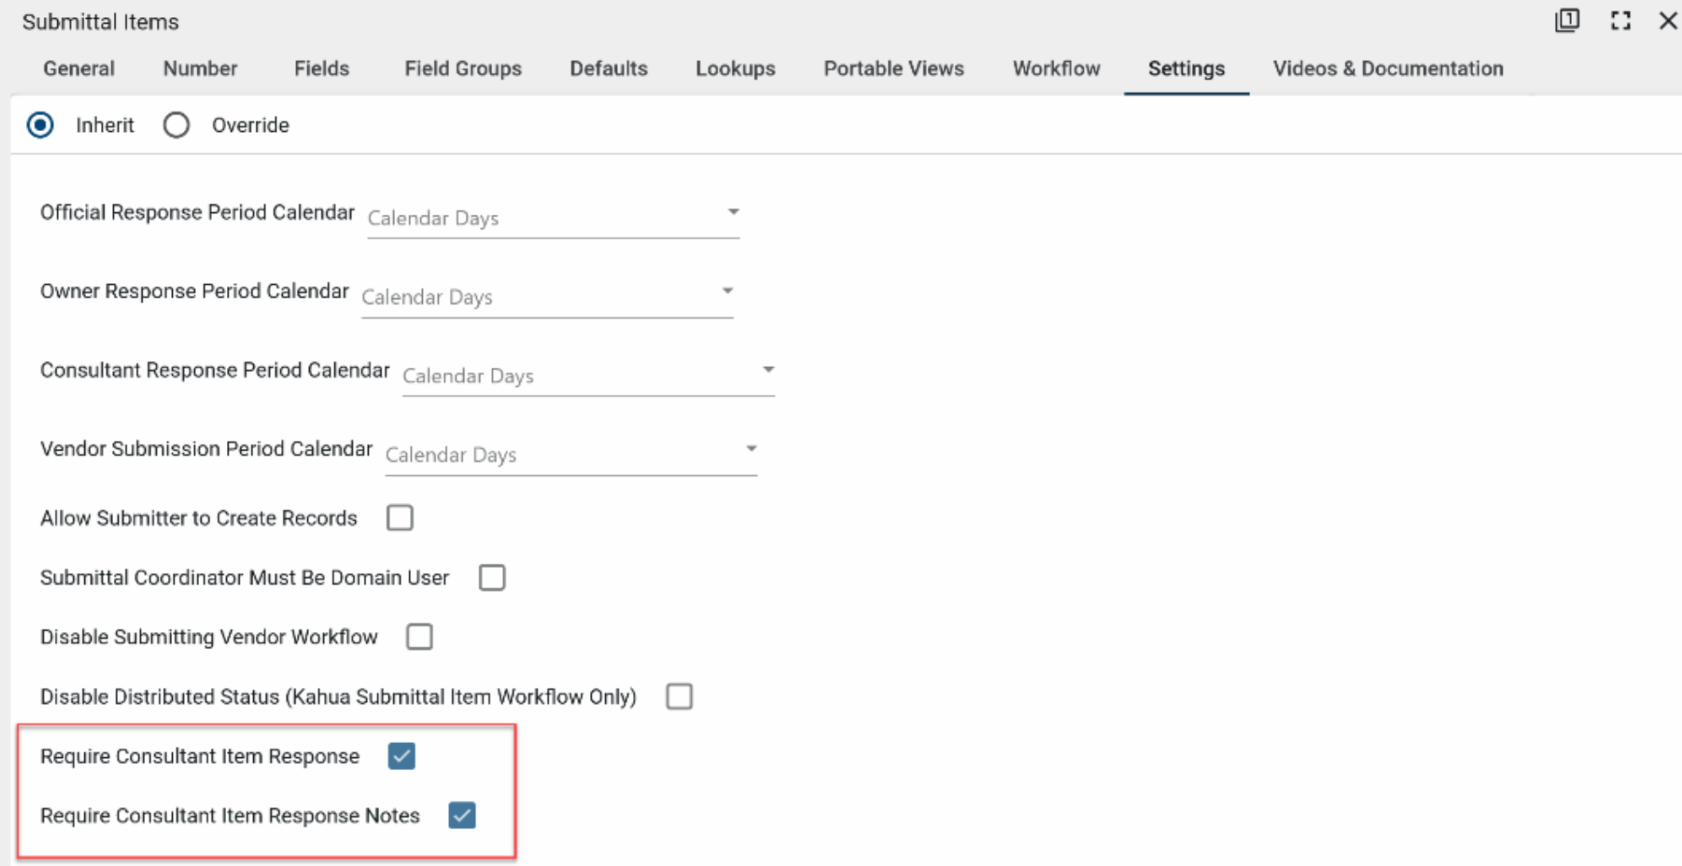The height and width of the screenshot is (866, 1682).
Task: Open the Field Groups tab
Action: pos(463,69)
